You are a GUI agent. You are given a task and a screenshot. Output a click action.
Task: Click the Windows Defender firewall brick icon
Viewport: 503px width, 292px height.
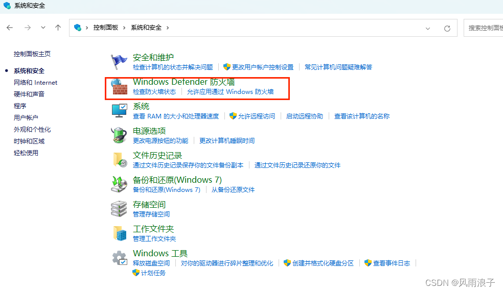click(x=119, y=87)
